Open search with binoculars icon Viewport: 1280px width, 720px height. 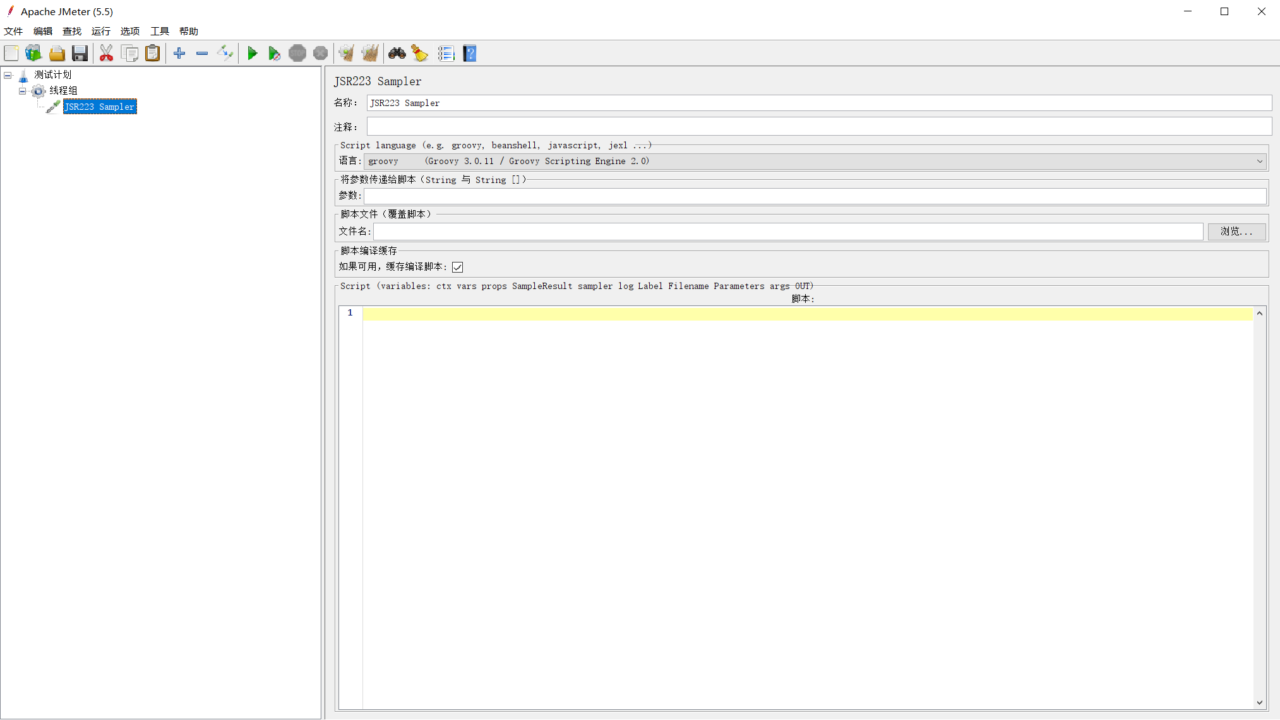tap(397, 54)
